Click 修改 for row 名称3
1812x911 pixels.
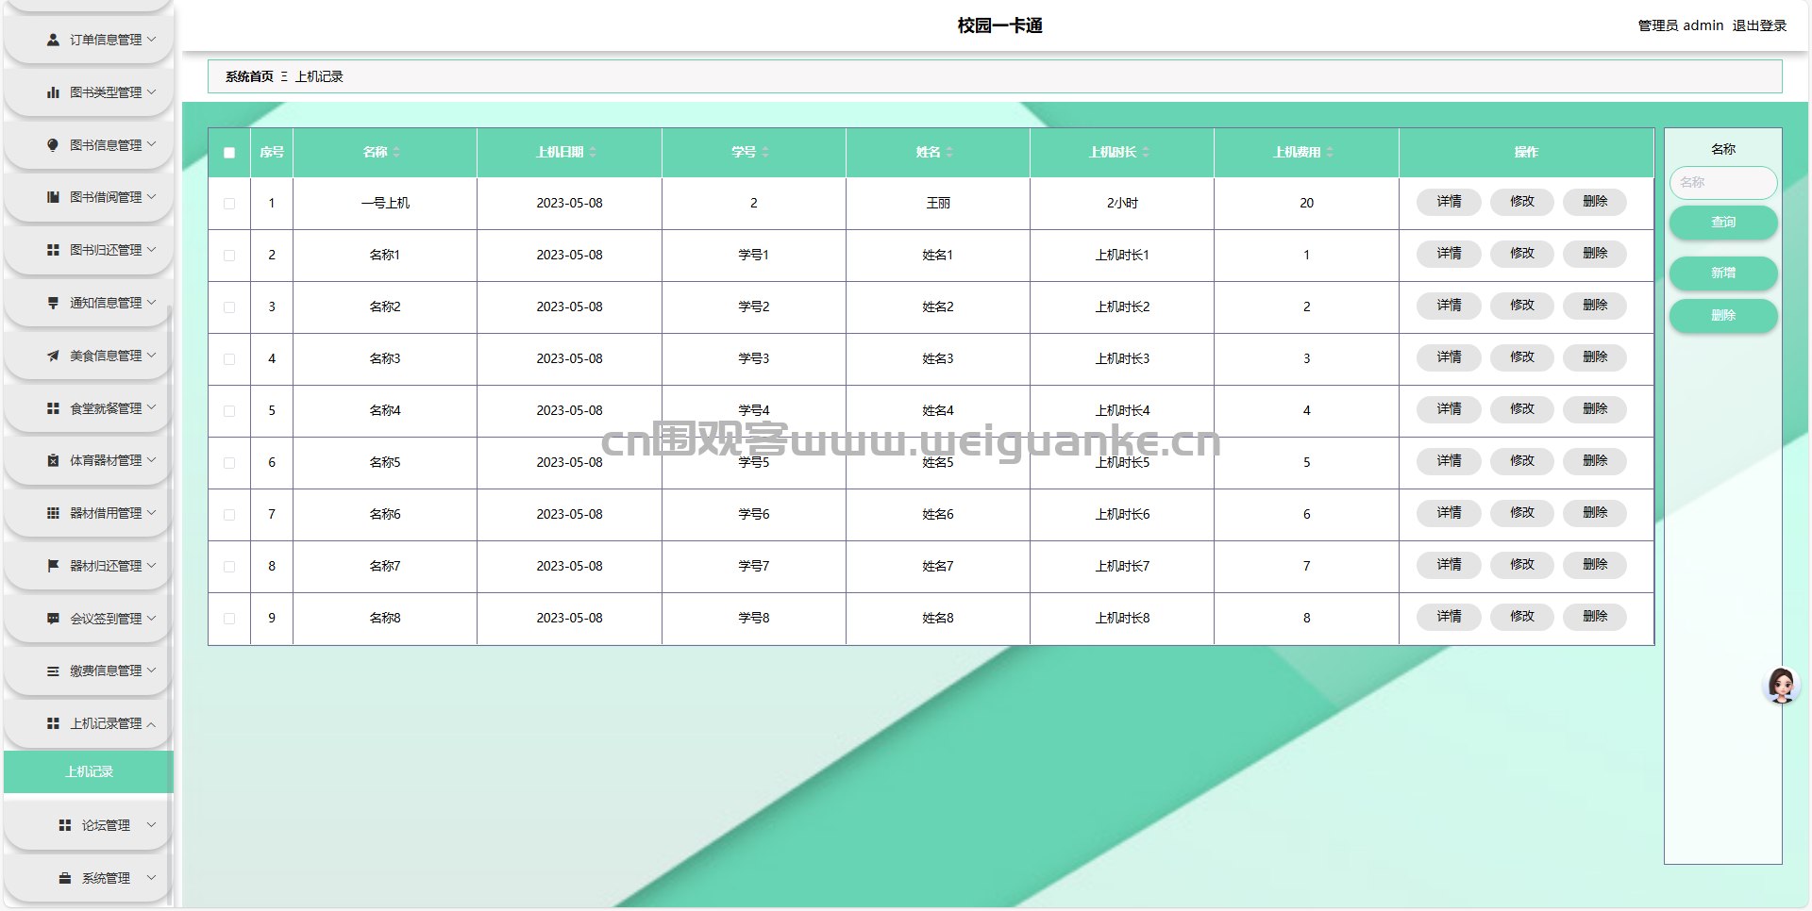tap(1521, 357)
